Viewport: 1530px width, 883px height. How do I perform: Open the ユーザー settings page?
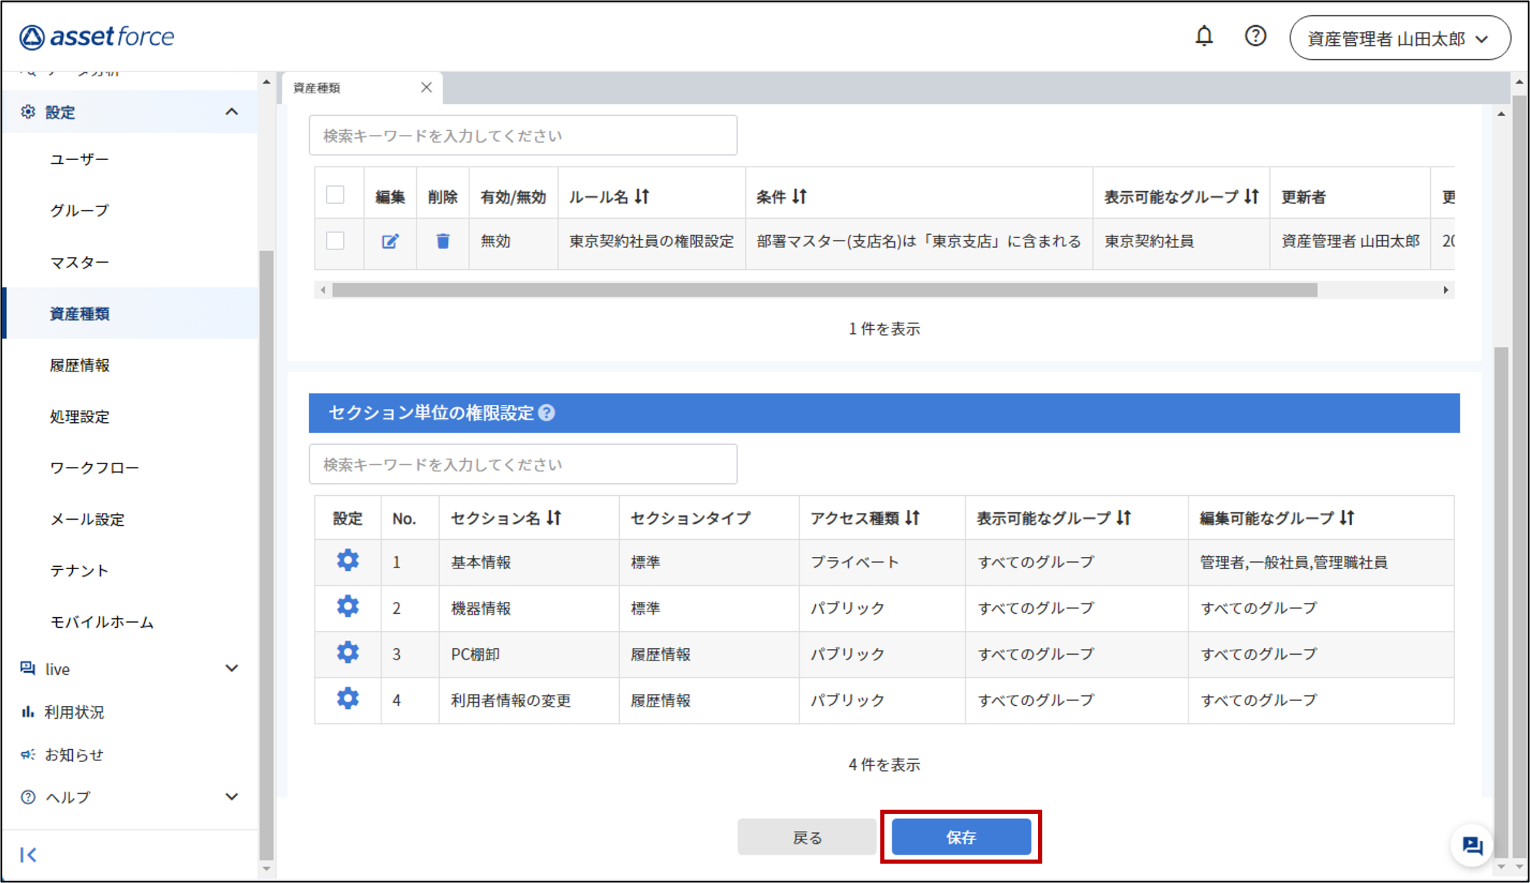(79, 159)
